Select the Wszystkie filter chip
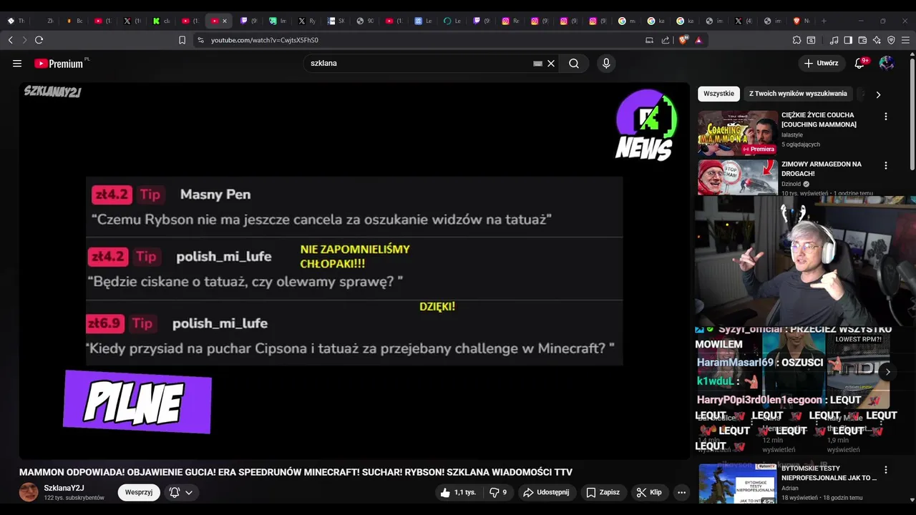 718,94
